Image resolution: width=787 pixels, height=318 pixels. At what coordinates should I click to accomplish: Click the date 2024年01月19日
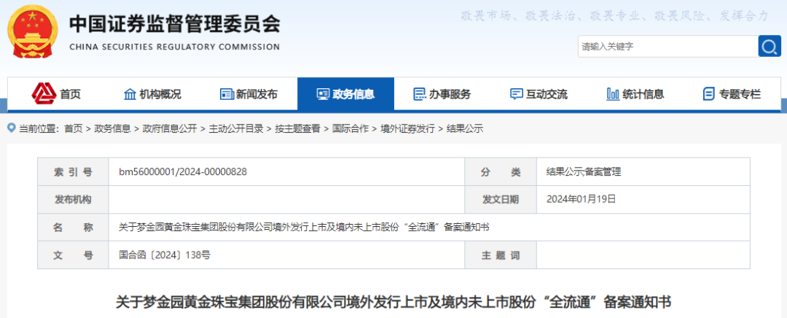(x=581, y=199)
